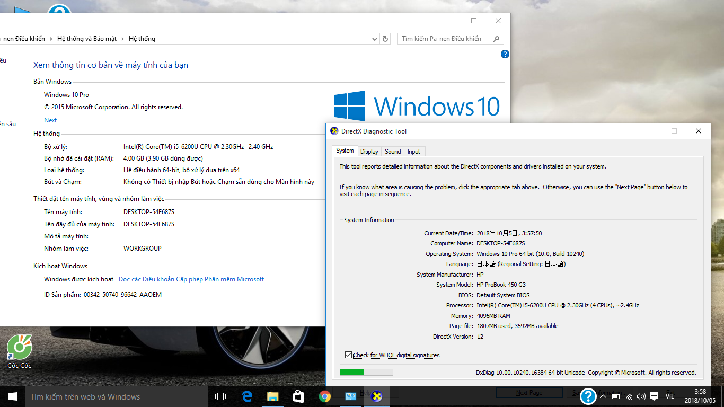Click the round blue help icon in the tray
The height and width of the screenshot is (407, 724).
point(588,396)
